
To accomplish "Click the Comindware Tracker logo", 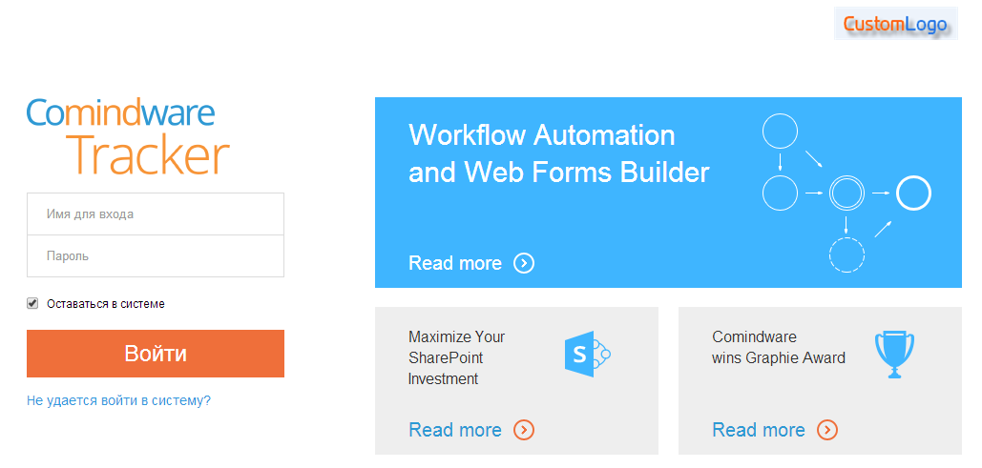I will tap(129, 135).
